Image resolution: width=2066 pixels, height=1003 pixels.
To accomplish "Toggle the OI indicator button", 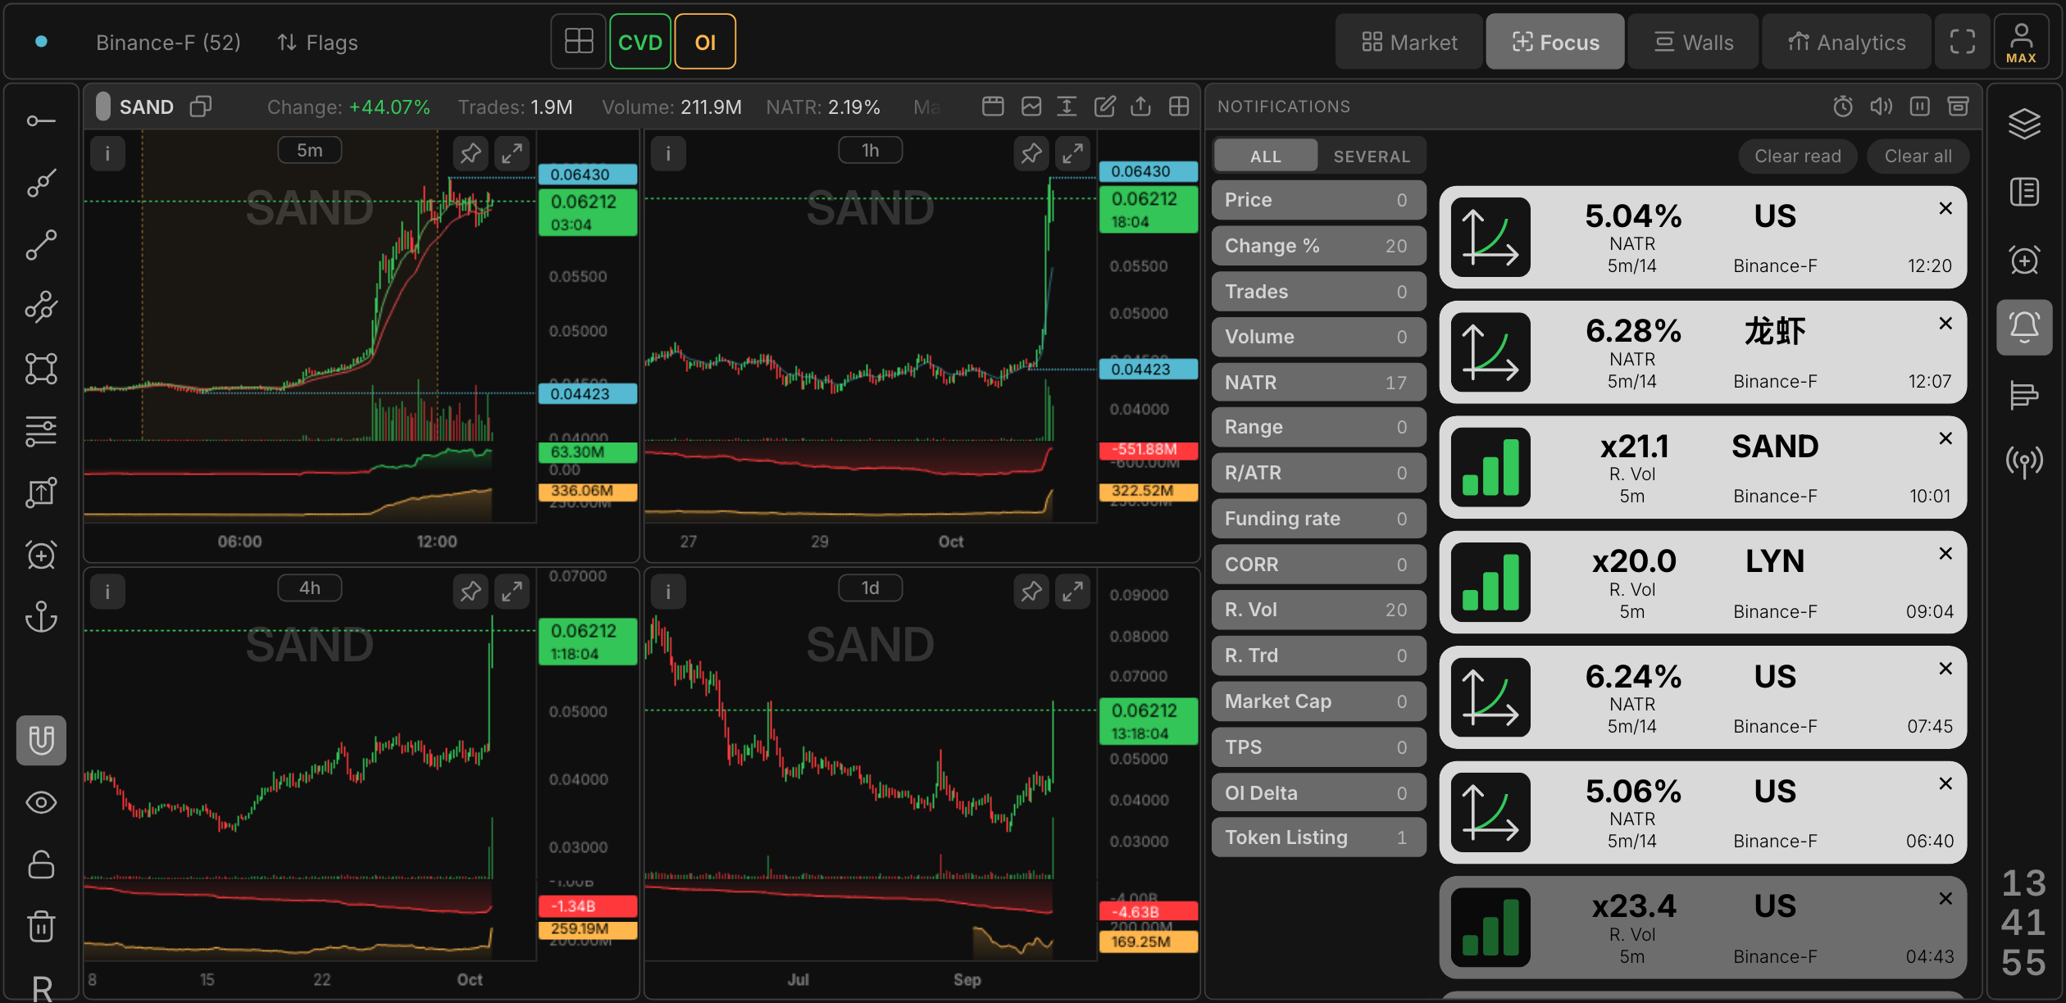I will pyautogui.click(x=705, y=42).
